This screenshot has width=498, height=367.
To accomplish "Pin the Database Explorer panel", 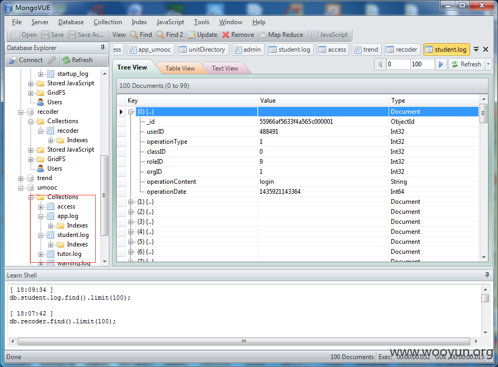I will point(103,47).
